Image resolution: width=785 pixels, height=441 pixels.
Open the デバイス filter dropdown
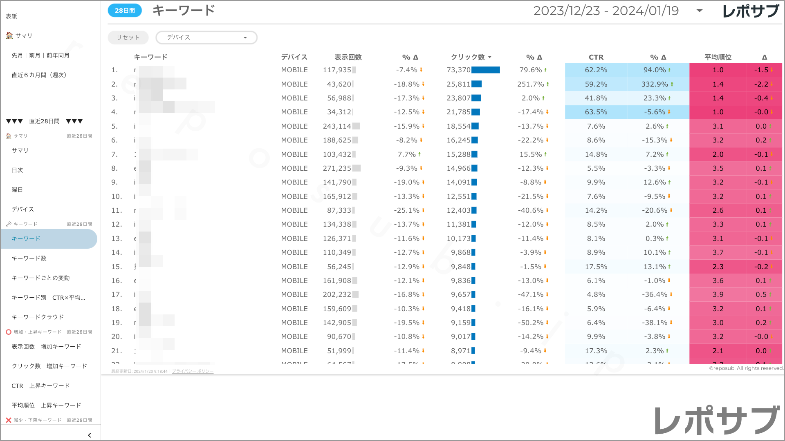(206, 38)
